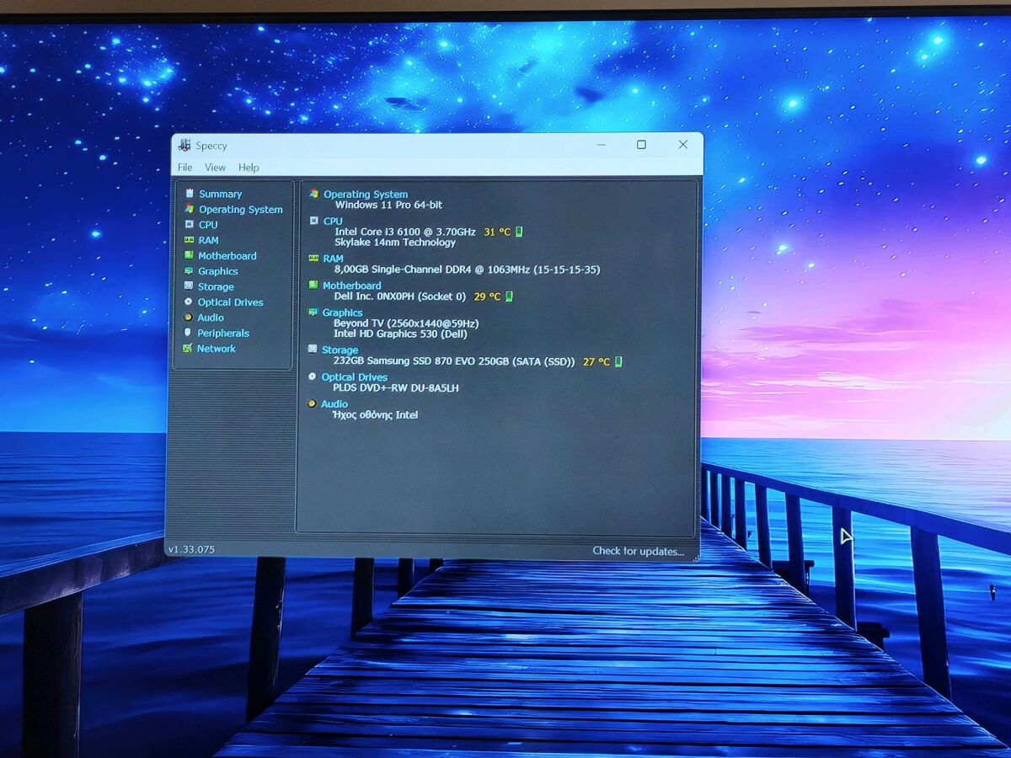This screenshot has height=758, width=1011.
Task: Click the Ήχος οθόνης Intel audio text
Action: [375, 414]
